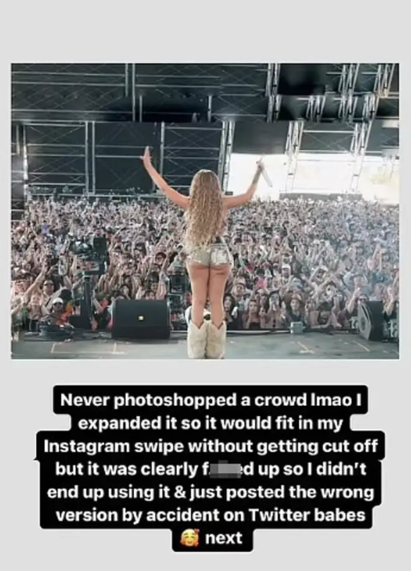Click the 'expanded it so it would fit' line

point(210,423)
